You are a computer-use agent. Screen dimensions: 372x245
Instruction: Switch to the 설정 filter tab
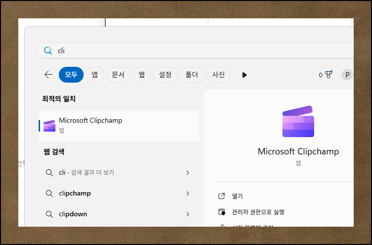pos(165,75)
